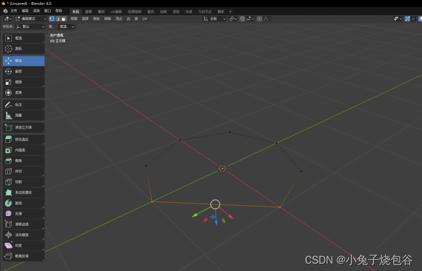Viewport: 422px width, 271px height.
Task: Toggle proportional editing button
Action: pos(259,19)
